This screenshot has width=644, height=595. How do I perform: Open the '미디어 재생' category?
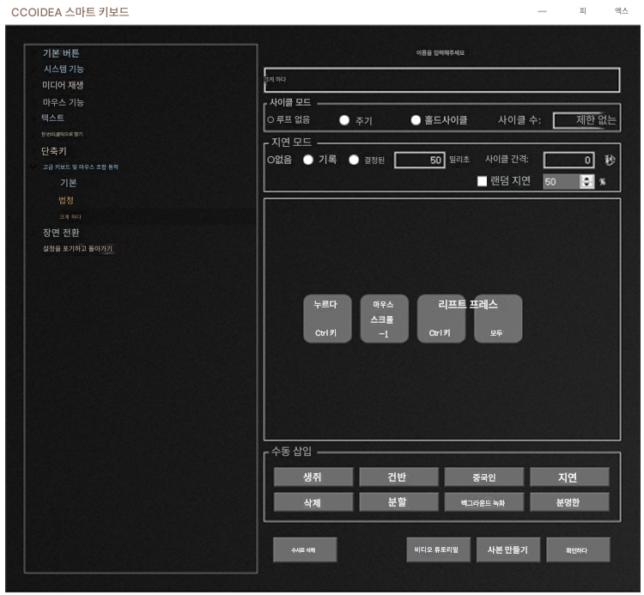63,85
